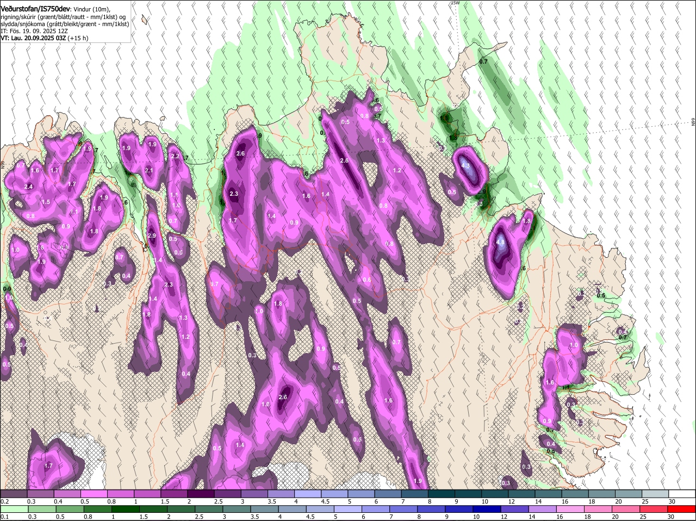Click the lavender swatch between 4 and 4.5, purple row

pyautogui.click(x=308, y=493)
